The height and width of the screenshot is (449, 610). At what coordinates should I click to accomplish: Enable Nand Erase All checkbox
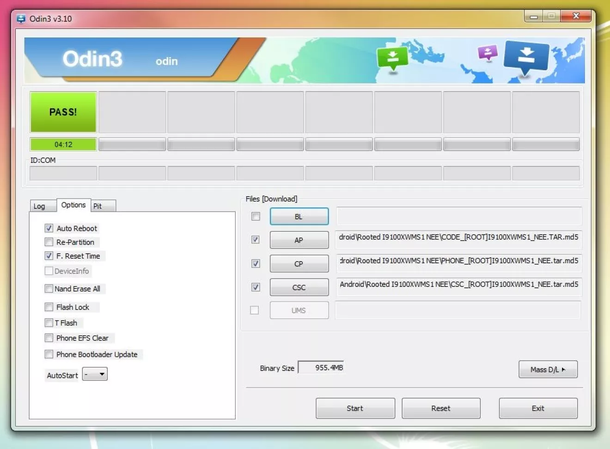pyautogui.click(x=49, y=289)
